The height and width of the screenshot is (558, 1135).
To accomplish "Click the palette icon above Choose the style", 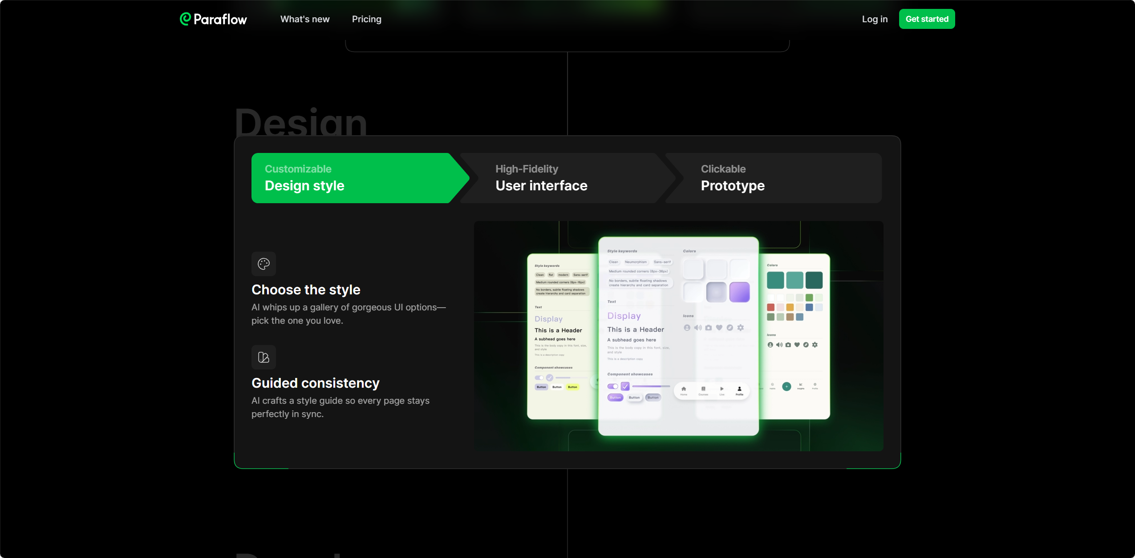I will tap(263, 264).
